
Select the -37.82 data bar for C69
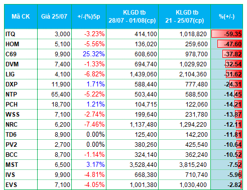point(232,54)
